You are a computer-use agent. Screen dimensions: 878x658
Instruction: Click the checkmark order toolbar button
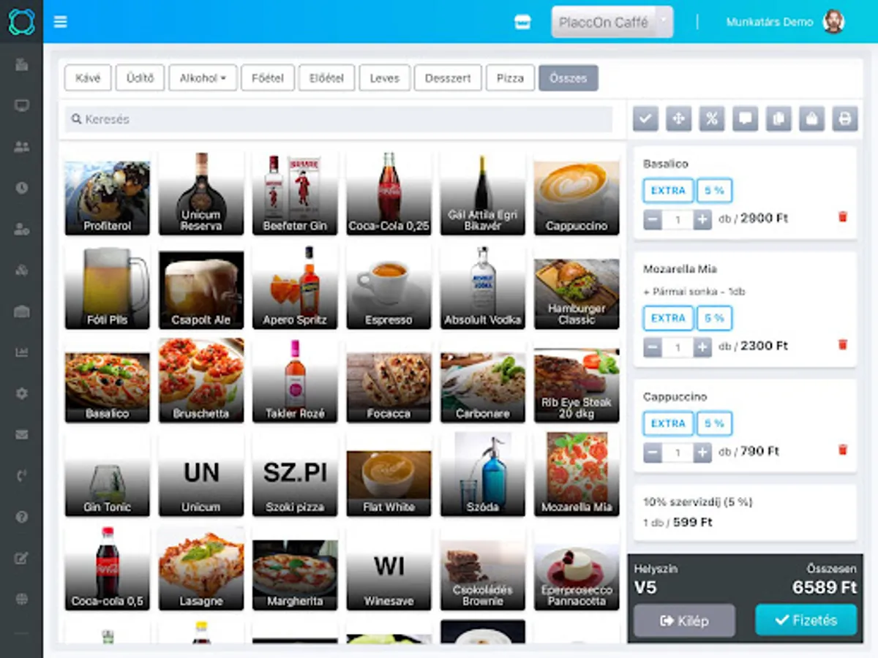click(x=645, y=118)
